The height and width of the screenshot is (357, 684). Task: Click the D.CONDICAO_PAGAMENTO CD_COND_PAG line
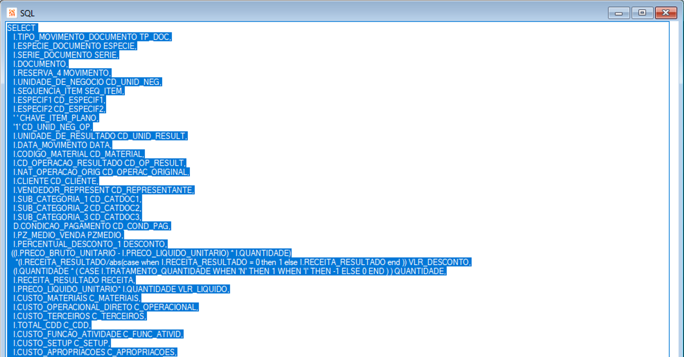tap(92, 226)
